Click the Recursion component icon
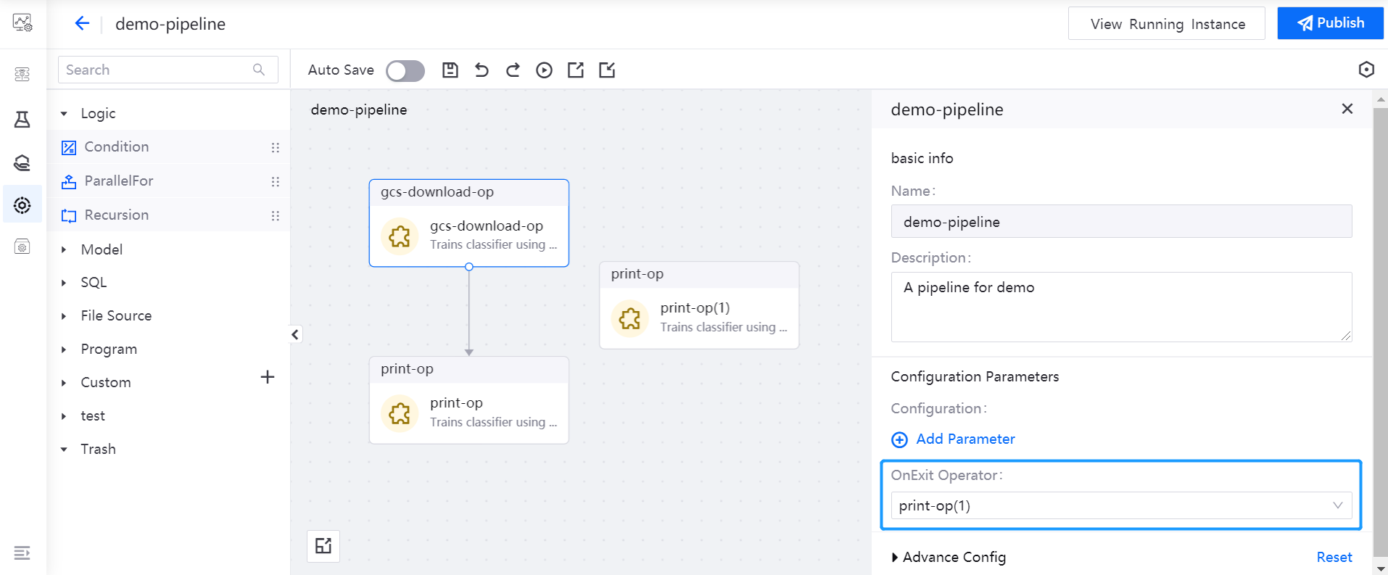Screen dimensions: 1388x575 point(69,215)
